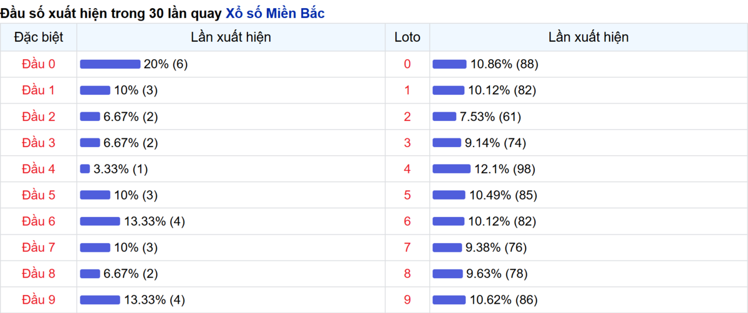
Task: Select the Đầu 4 row label
Action: coord(39,169)
